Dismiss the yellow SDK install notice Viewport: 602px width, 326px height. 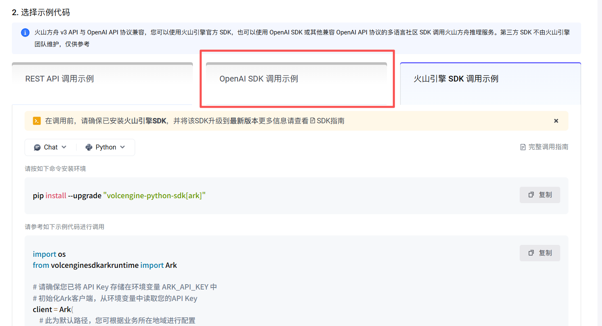[556, 121]
